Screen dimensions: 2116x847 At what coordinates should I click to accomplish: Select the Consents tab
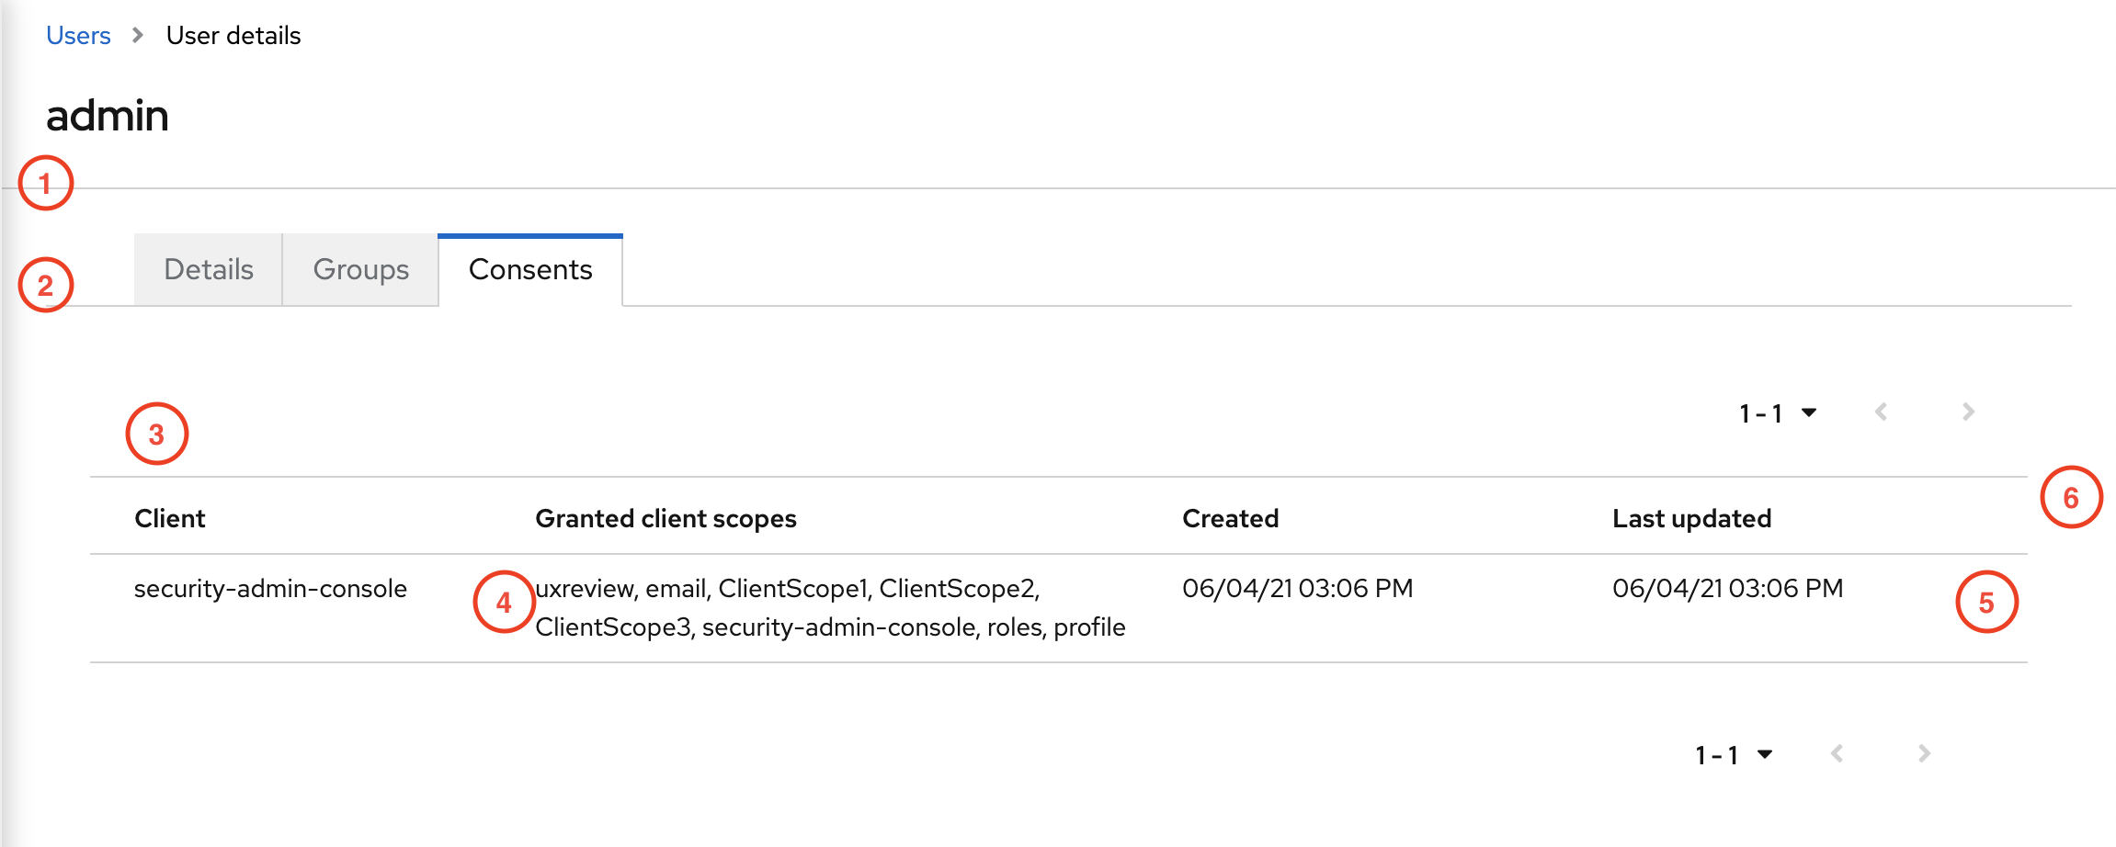click(x=530, y=269)
